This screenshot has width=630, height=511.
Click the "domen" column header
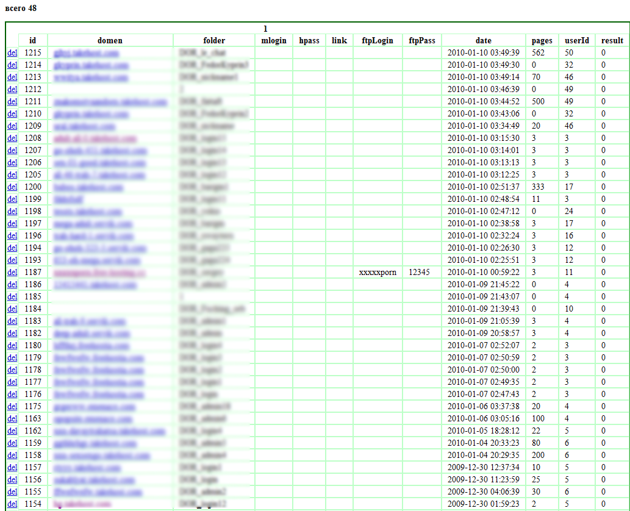[110, 41]
